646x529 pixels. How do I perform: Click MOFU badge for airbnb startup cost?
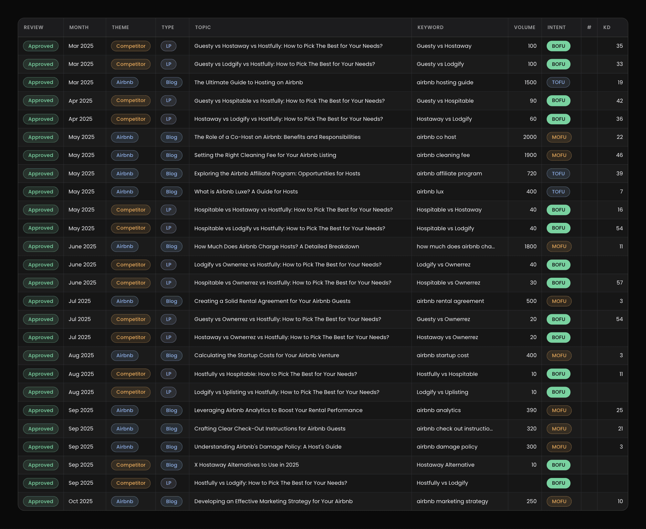[x=559, y=355]
